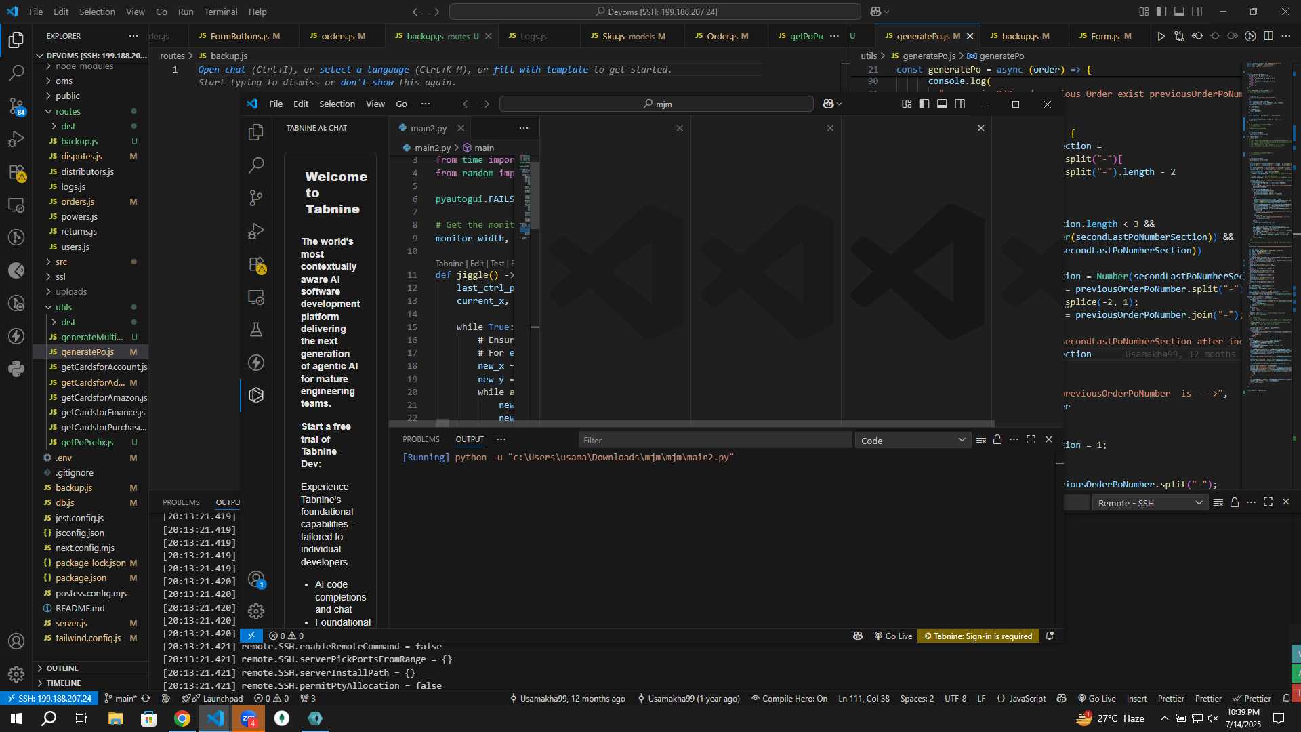Click the 'Open chat' link in backup.js
This screenshot has height=732, width=1301.
click(222, 70)
